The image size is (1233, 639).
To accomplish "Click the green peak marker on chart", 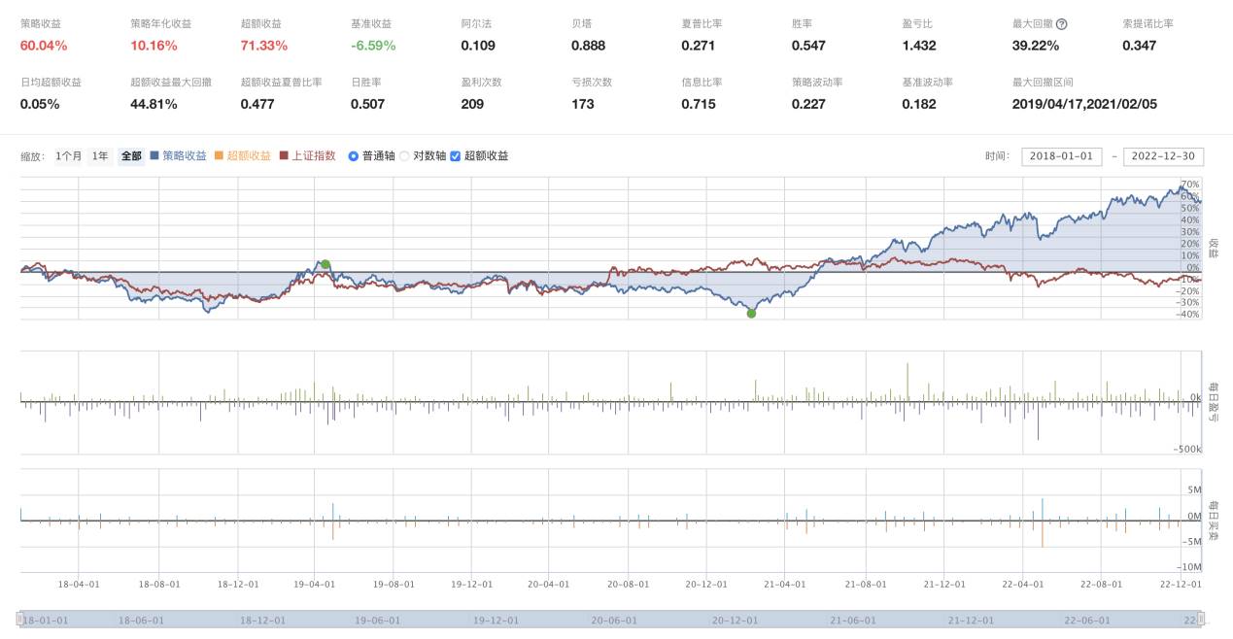I will point(325,264).
